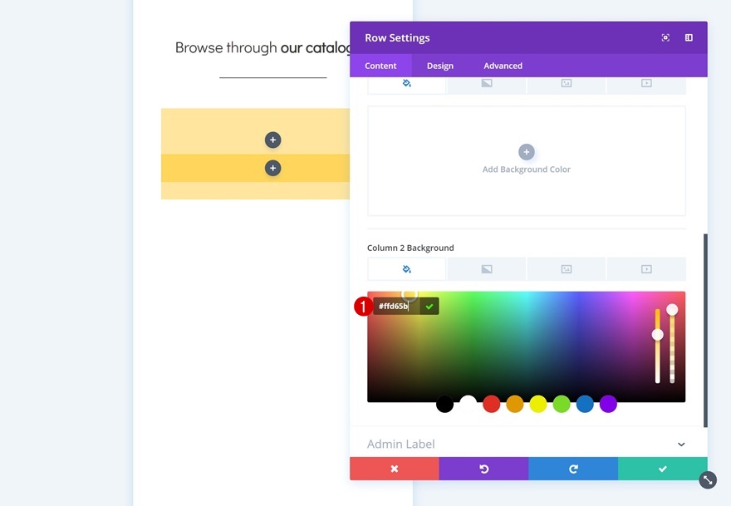
Task: Pick the orange color swatch
Action: (515, 404)
